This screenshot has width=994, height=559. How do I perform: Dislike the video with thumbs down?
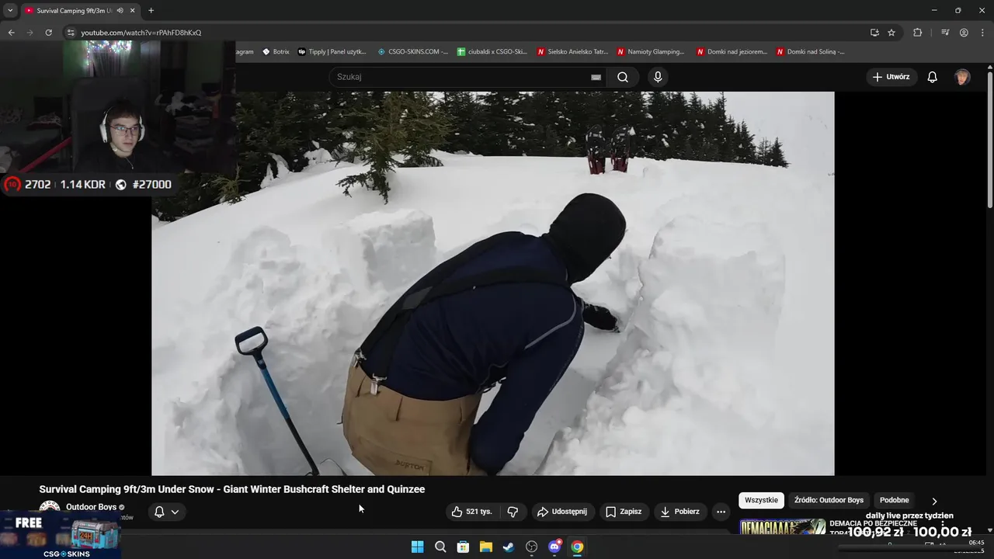[513, 512]
